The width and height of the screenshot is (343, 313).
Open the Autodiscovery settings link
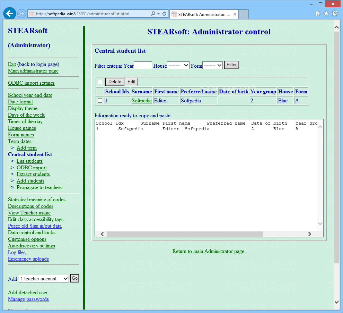(x=32, y=246)
